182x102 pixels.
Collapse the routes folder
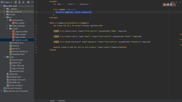pyautogui.click(x=7, y=29)
